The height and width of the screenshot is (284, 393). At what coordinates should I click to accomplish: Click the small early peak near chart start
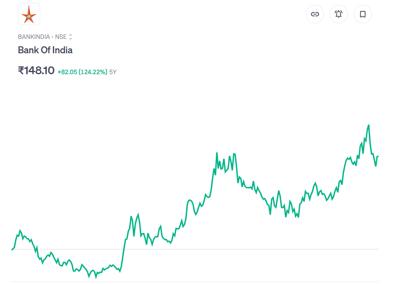(20, 231)
